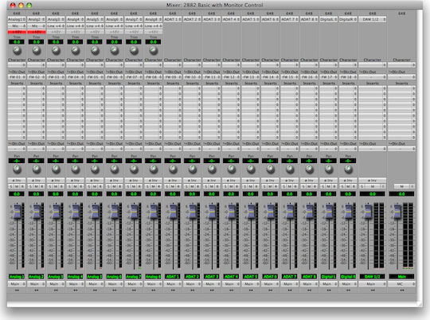Enable +48V phantom power on Analog 3
The width and height of the screenshot is (430, 320).
56,32
